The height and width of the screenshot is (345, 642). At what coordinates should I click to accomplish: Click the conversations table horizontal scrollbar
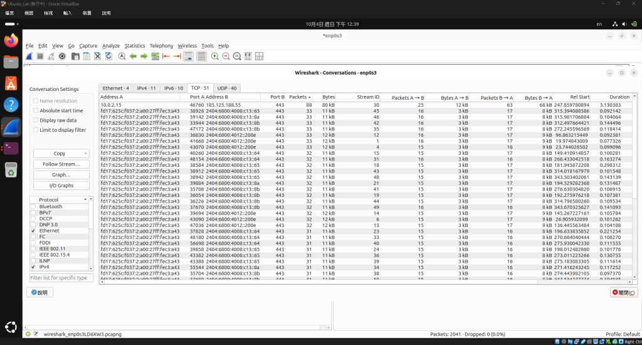pos(365,282)
